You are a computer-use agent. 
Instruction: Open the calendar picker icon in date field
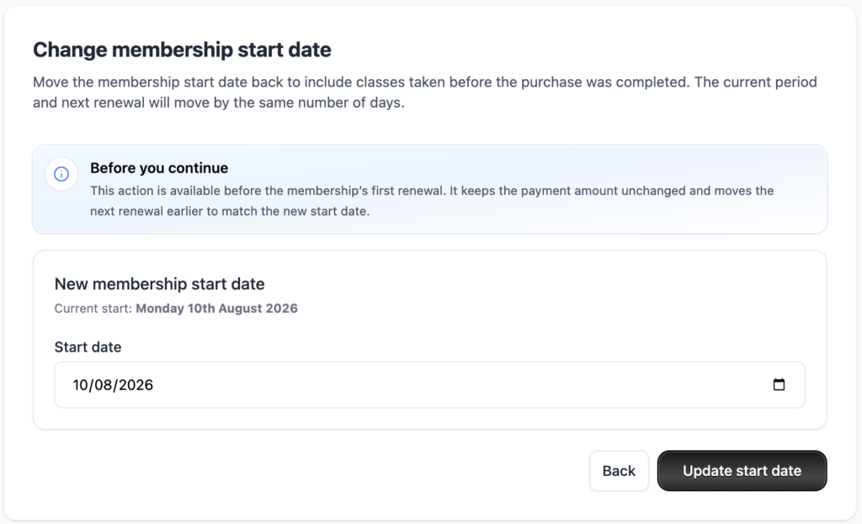pos(779,384)
